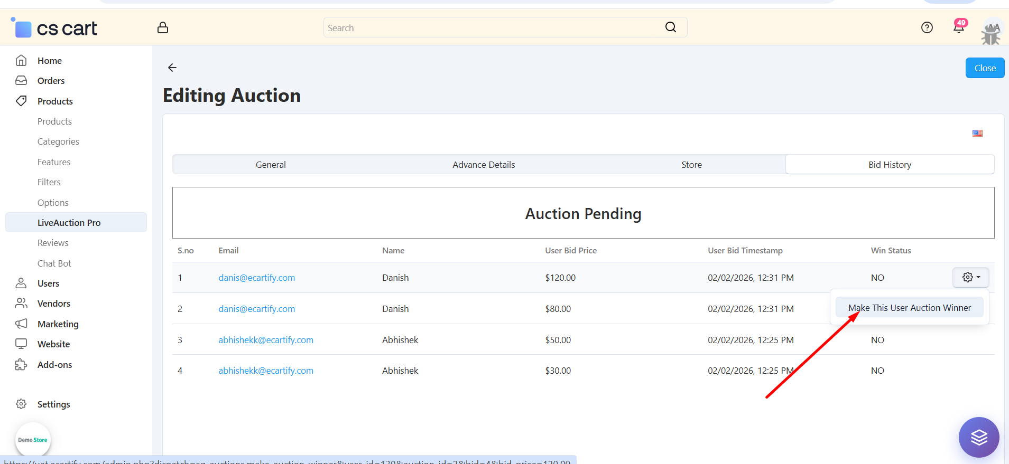This screenshot has height=464, width=1009.
Task: Expand the Vendors sidebar menu
Action: pos(54,304)
